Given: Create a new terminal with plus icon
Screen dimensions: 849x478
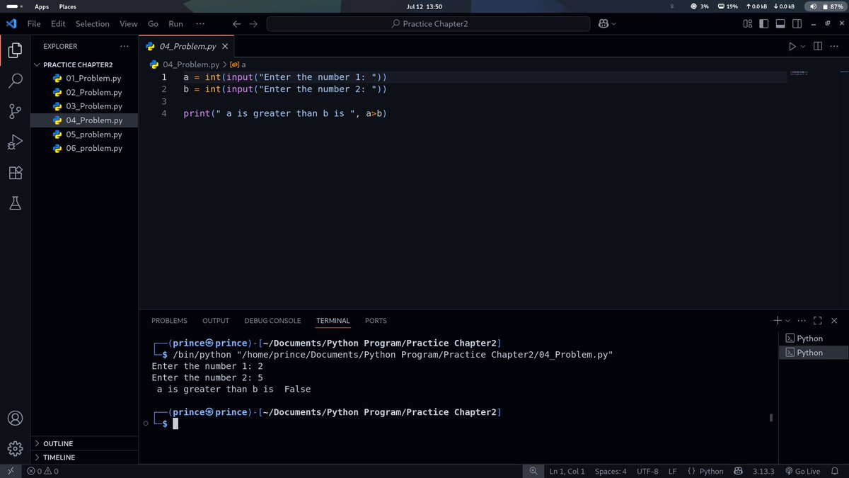Looking at the screenshot, I should point(778,321).
